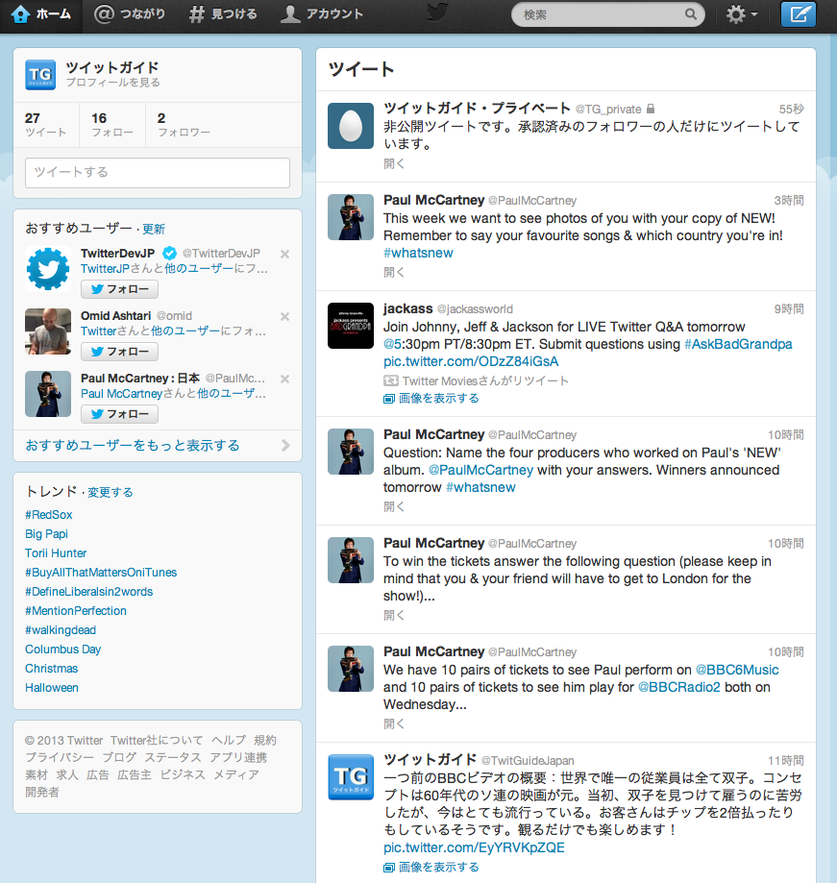Screen dimensions: 837x883
Task: View the 27 ツイート count
Action: [x=45, y=125]
